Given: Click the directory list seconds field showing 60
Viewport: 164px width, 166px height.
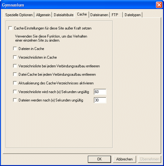Looking at the screenshot, I should pos(100,92).
